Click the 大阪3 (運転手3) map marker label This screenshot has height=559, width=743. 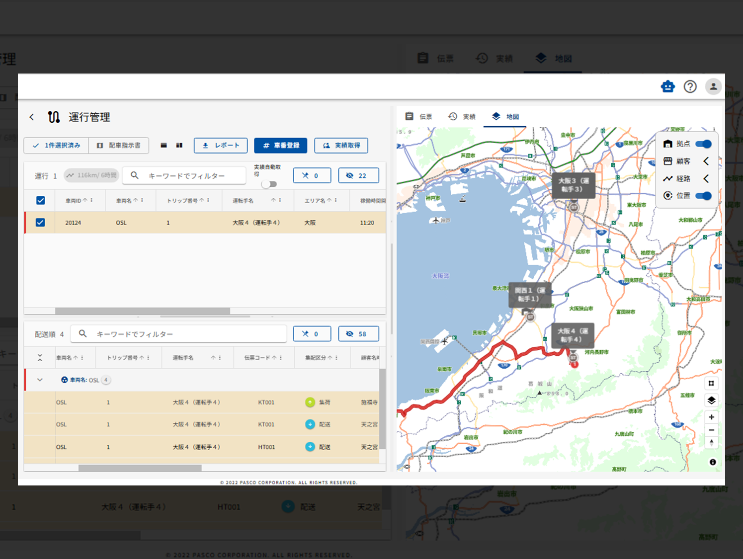[x=574, y=185]
